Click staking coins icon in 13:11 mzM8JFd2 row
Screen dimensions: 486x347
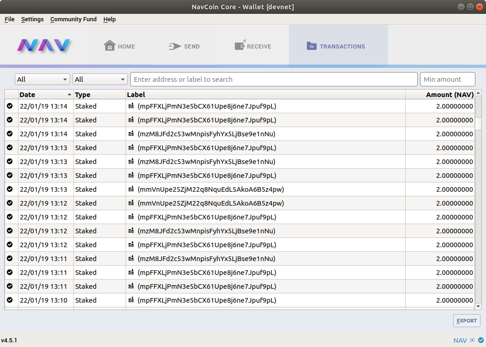(x=131, y=258)
